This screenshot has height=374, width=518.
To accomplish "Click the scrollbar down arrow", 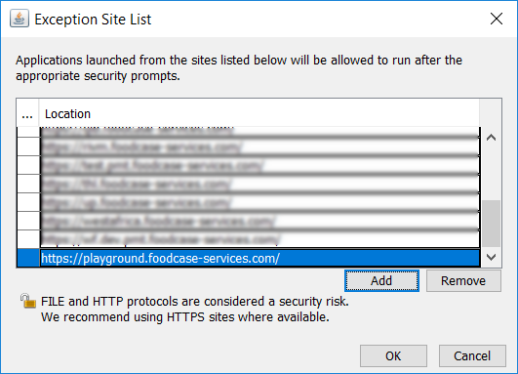I will point(492,257).
